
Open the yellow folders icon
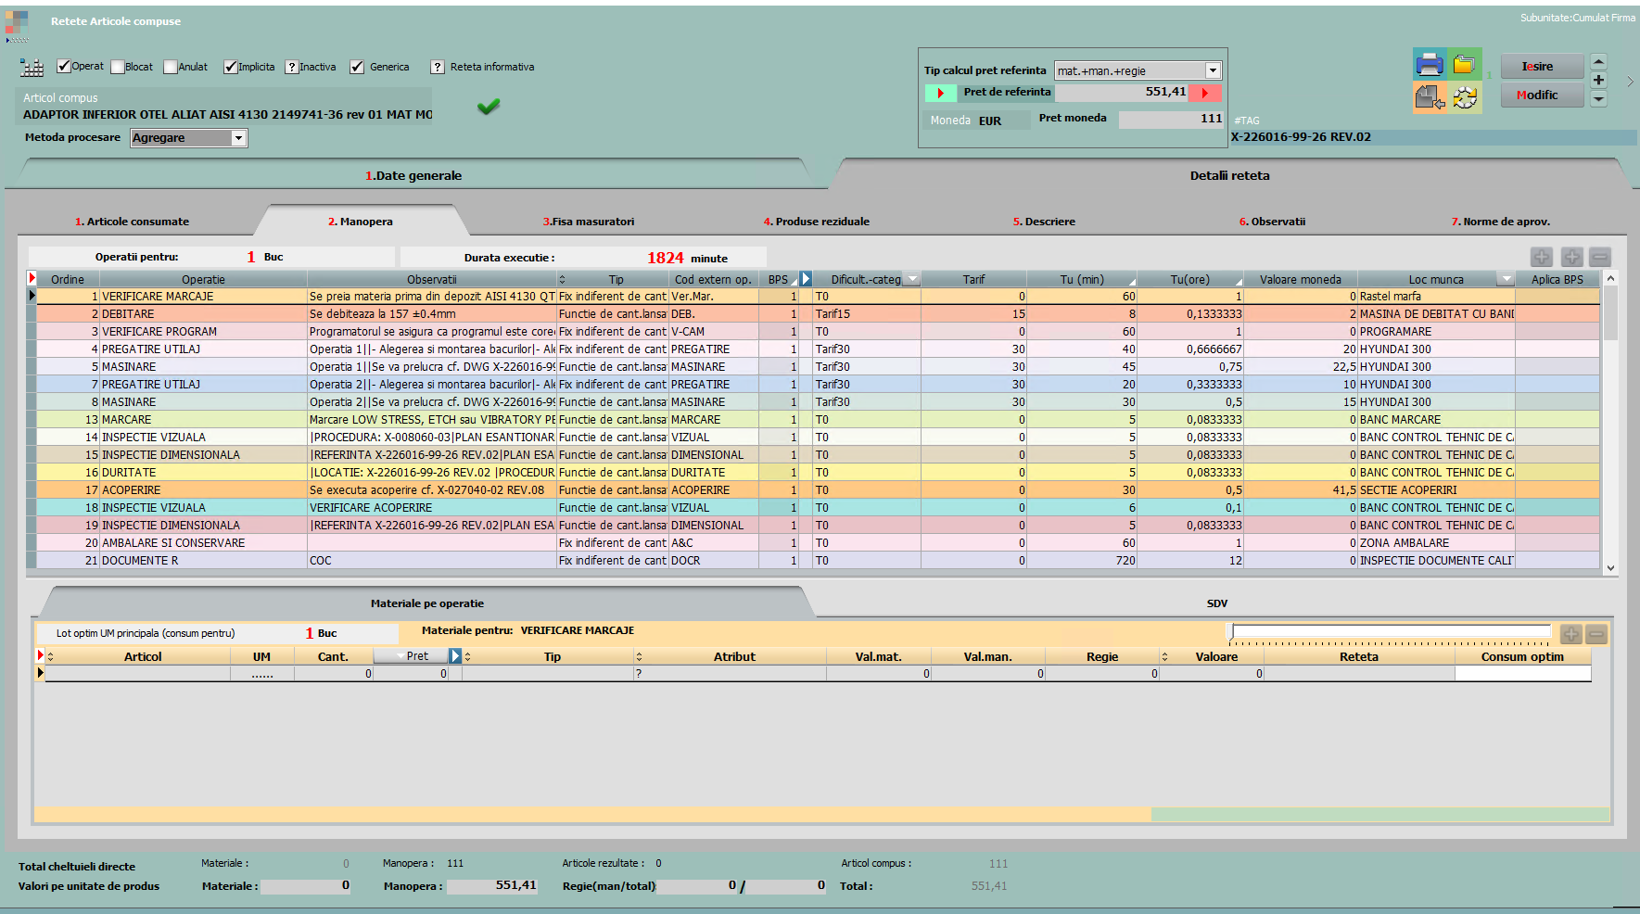point(1465,65)
